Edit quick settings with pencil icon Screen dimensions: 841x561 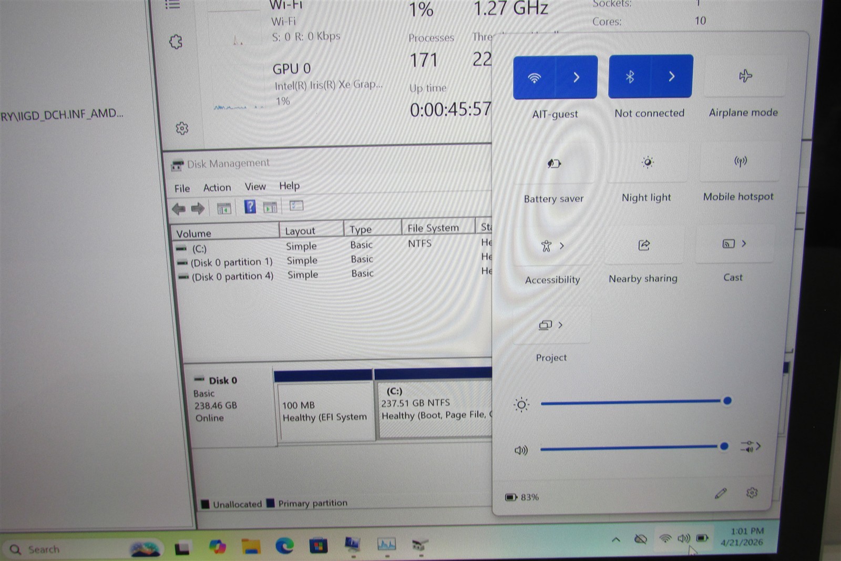(x=721, y=493)
